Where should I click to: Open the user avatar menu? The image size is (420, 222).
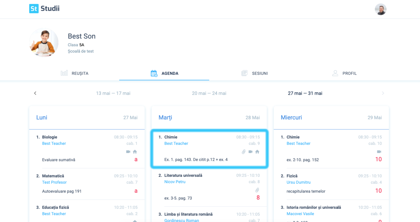(x=381, y=9)
